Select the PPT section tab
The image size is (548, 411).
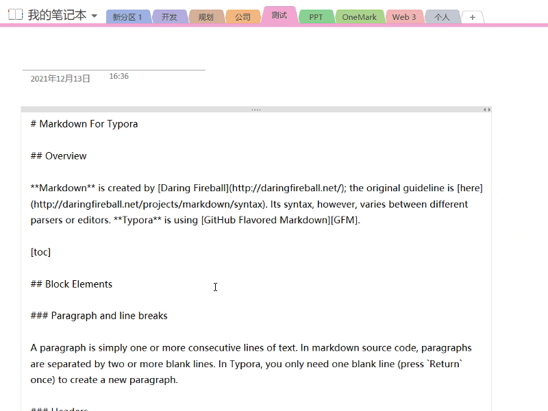tap(316, 16)
